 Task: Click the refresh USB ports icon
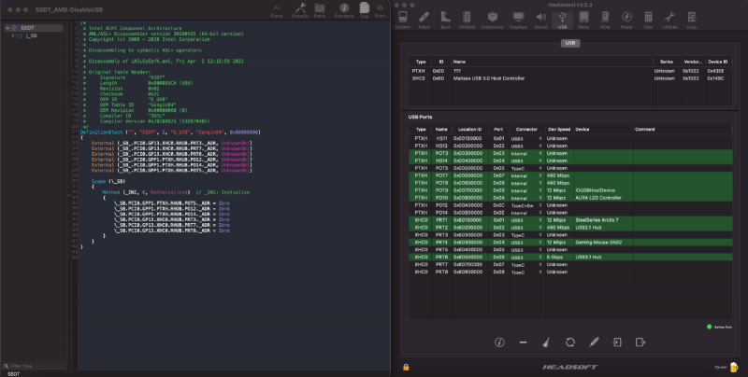click(568, 342)
